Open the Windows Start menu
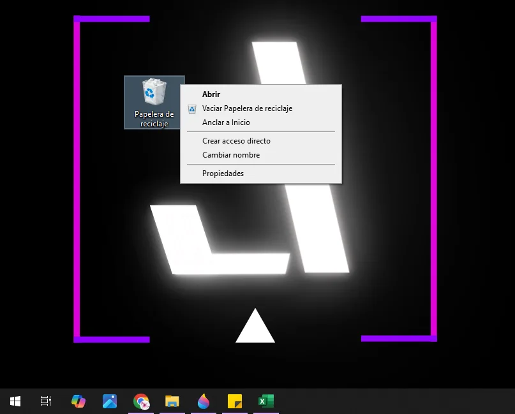Screen dimensions: 515x414 tap(15, 401)
